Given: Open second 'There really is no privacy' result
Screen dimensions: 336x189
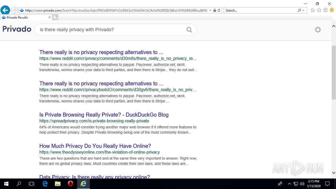Looking at the screenshot, I should 101,83.
